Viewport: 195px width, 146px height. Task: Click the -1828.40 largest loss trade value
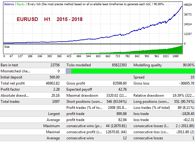188,114
